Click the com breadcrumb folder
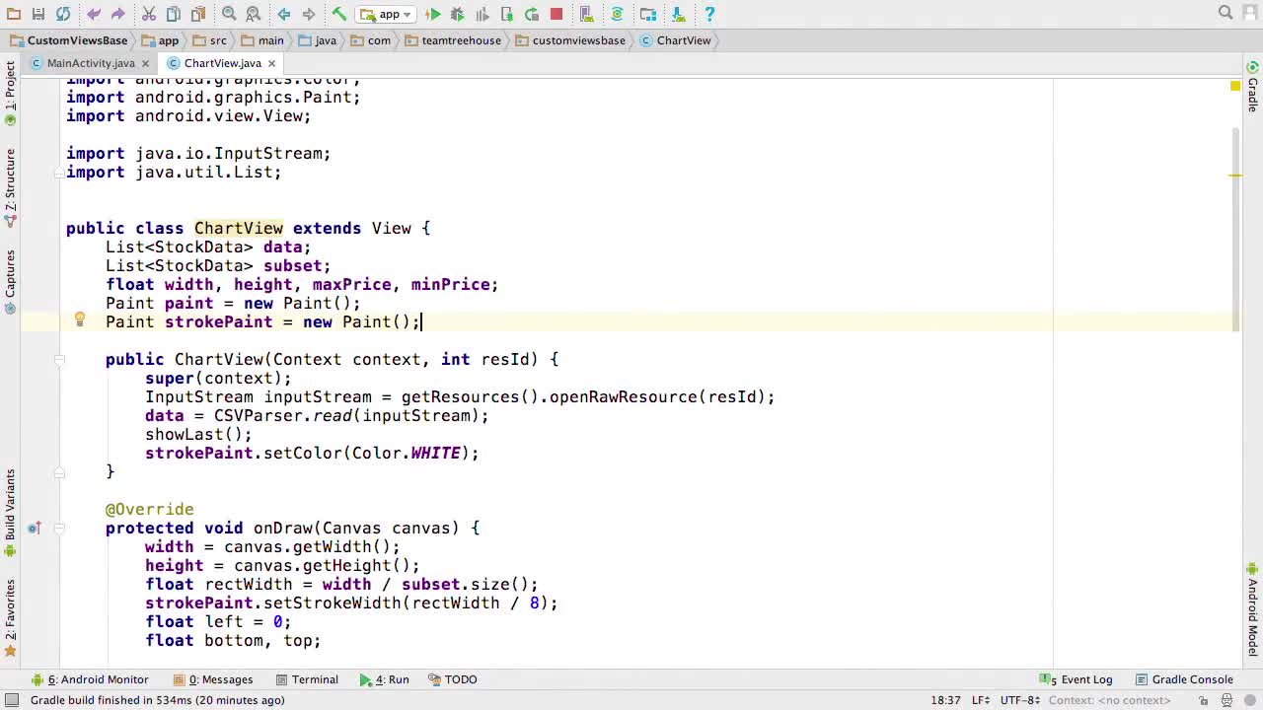The height and width of the screenshot is (710, 1263). coord(370,40)
